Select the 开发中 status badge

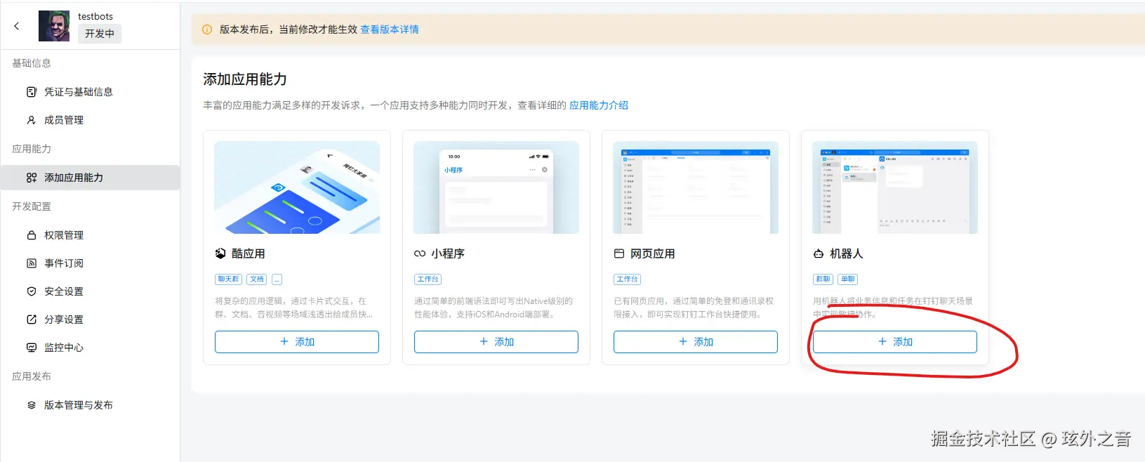(x=100, y=34)
